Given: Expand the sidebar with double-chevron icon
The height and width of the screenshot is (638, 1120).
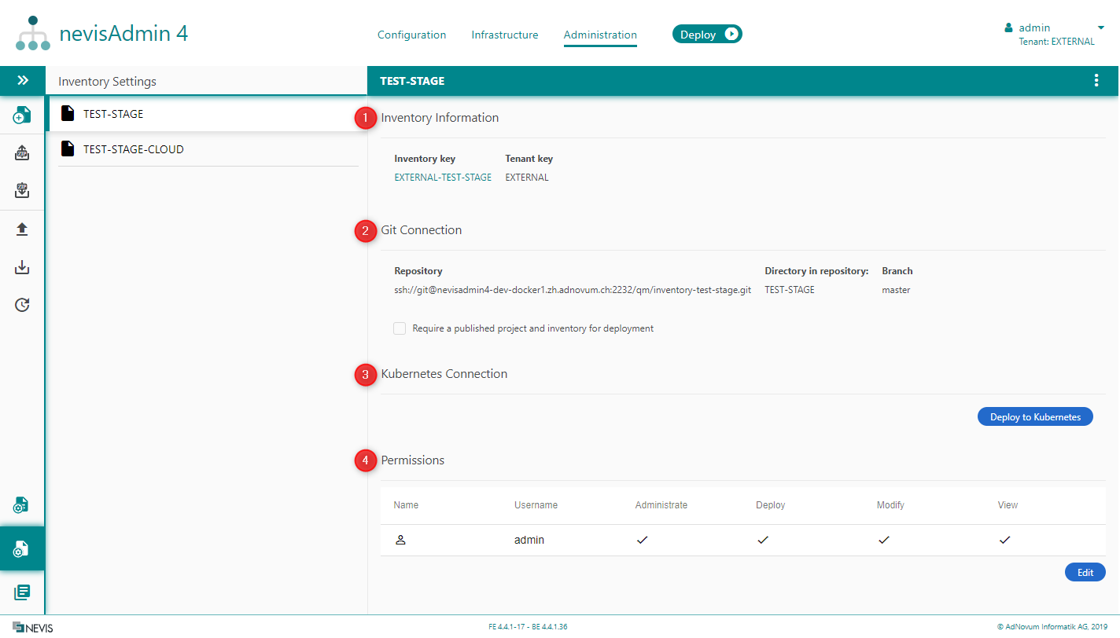Looking at the screenshot, I should coord(23,81).
